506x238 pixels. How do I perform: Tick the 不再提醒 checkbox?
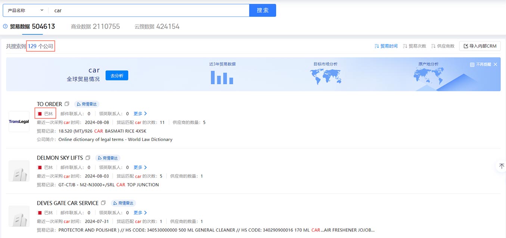pyautogui.click(x=472, y=65)
